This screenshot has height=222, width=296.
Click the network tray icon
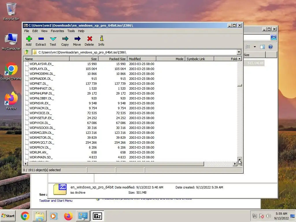255,216
